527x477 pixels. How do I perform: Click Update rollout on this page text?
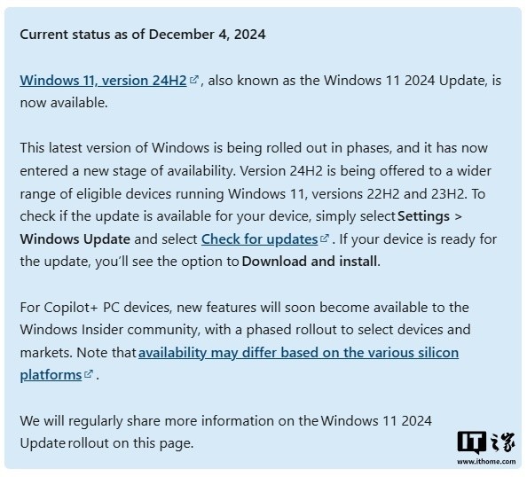(106, 443)
